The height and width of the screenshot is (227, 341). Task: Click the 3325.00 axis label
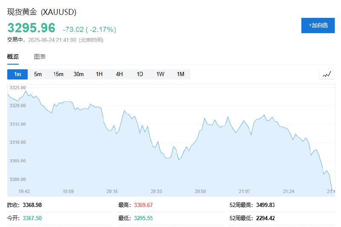(x=17, y=88)
